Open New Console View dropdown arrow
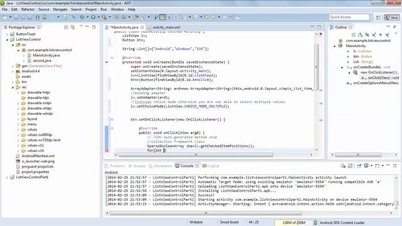Viewport: 402px width, 226px height. 383,166
